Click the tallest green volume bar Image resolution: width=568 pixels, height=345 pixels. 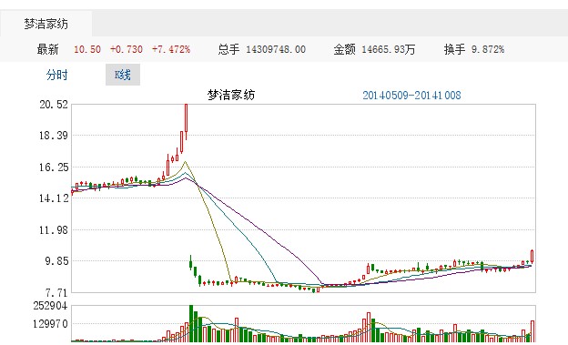(191, 324)
